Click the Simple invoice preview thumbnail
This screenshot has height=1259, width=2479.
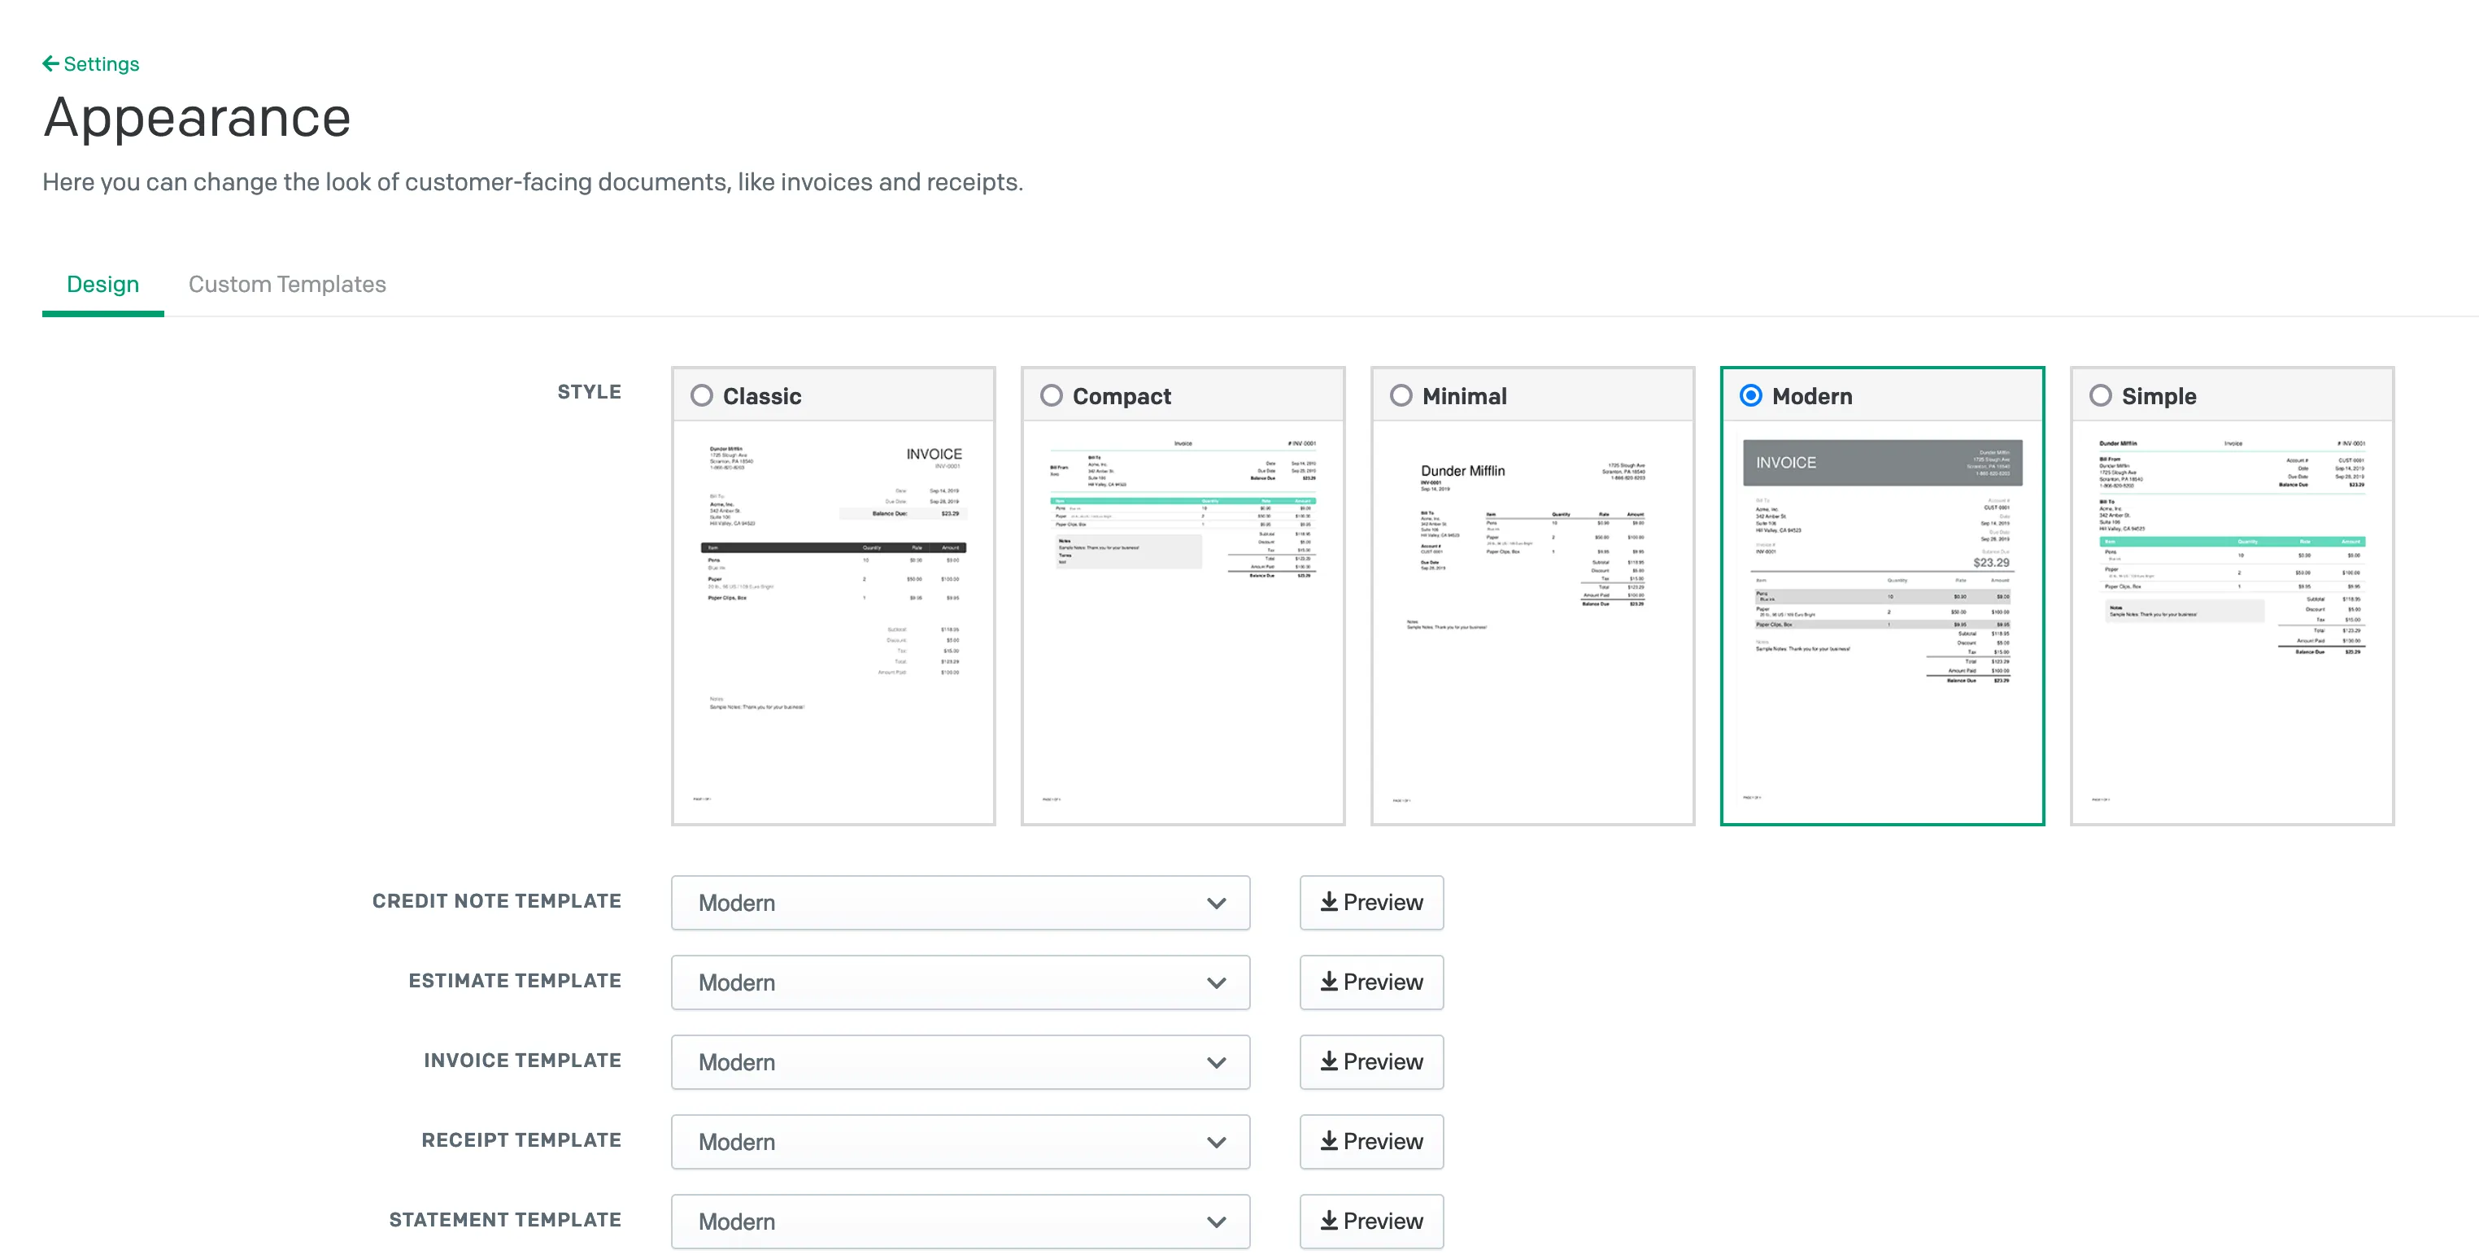point(2232,622)
